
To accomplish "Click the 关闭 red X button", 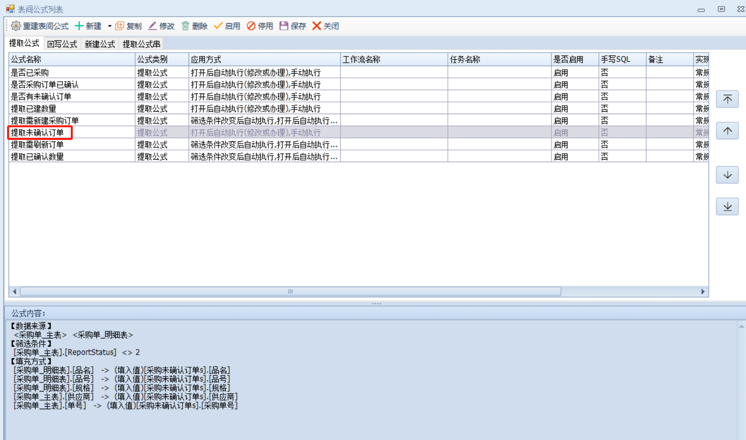I will [x=317, y=26].
